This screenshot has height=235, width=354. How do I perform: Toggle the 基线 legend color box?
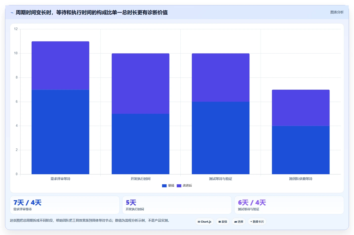[164, 186]
